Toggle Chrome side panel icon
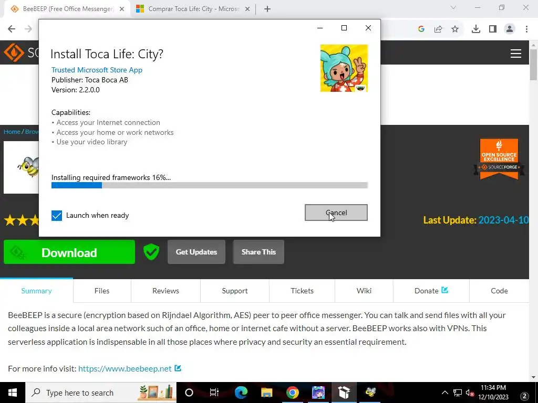 tap(493, 29)
